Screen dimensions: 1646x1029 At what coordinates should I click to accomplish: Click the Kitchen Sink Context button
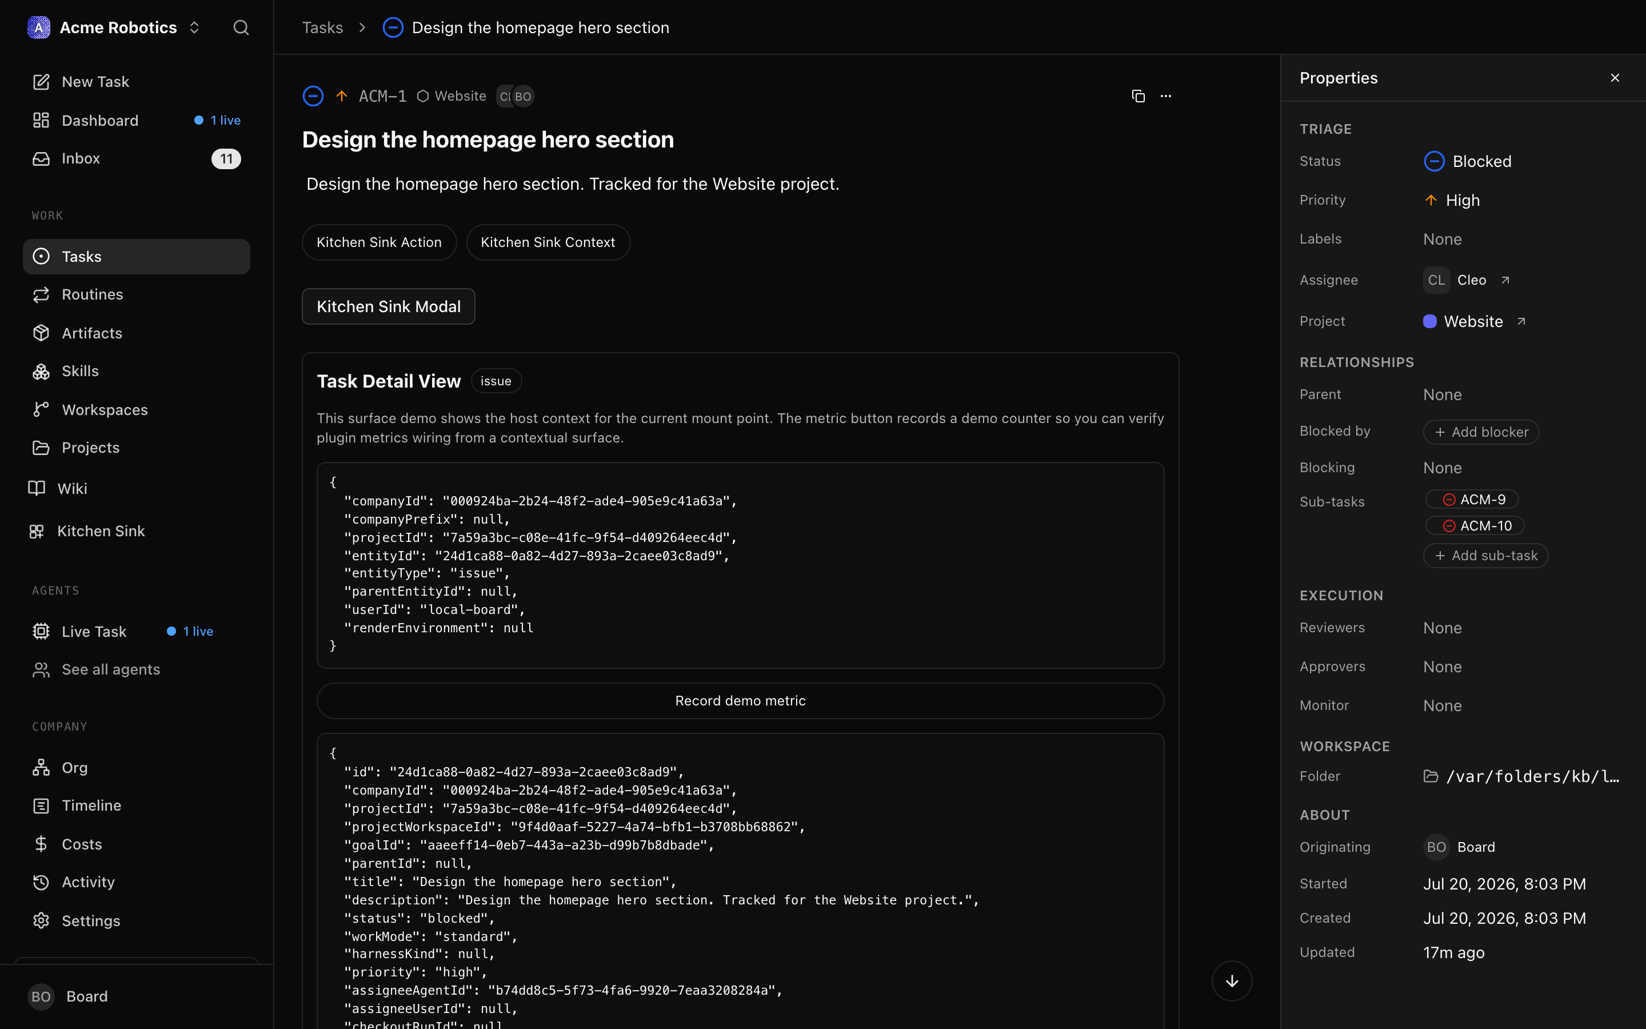click(x=548, y=242)
